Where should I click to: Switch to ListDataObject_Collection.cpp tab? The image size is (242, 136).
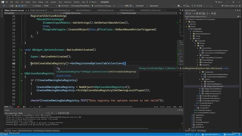tap(150, 10)
